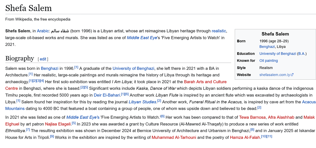This screenshot has height=148, width=316.
Task: Click the external-link icon beside shefasalem.com.ly
Action: [292, 75]
